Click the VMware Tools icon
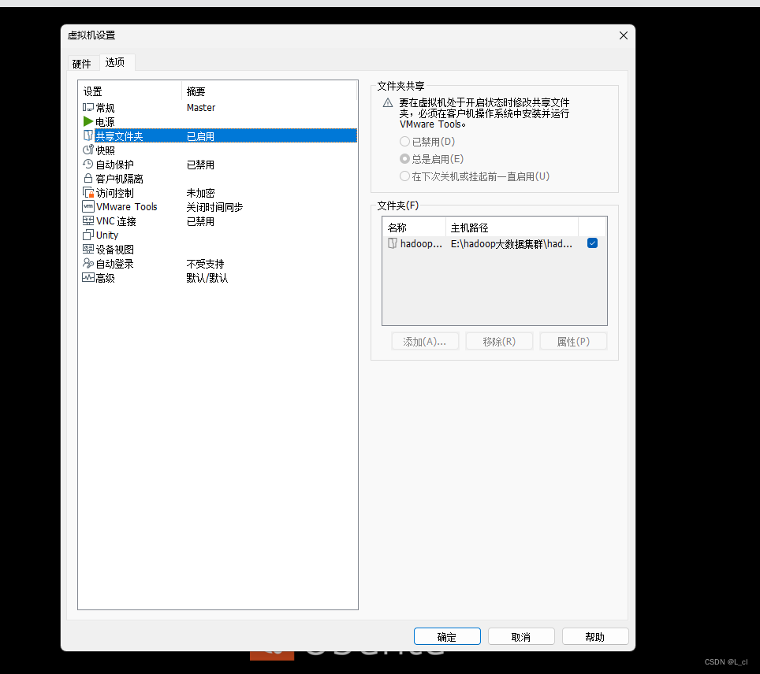The height and width of the screenshot is (674, 760). point(88,207)
